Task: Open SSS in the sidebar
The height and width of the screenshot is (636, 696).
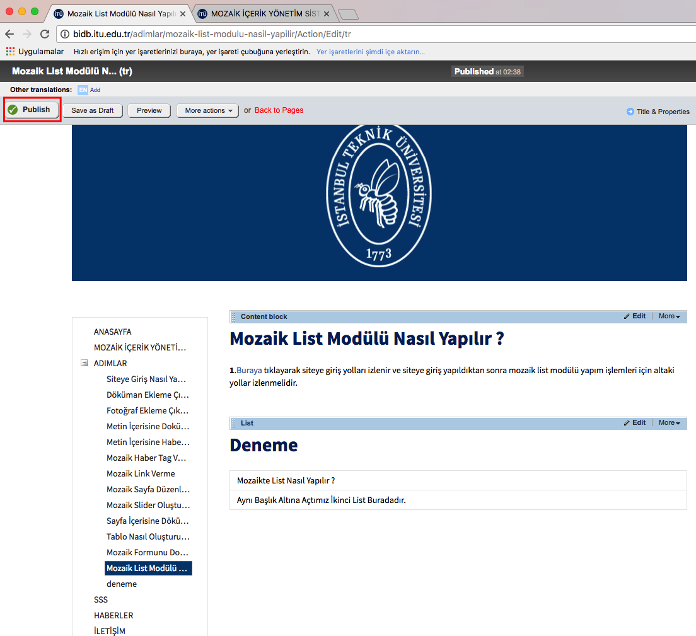Action: 101,599
